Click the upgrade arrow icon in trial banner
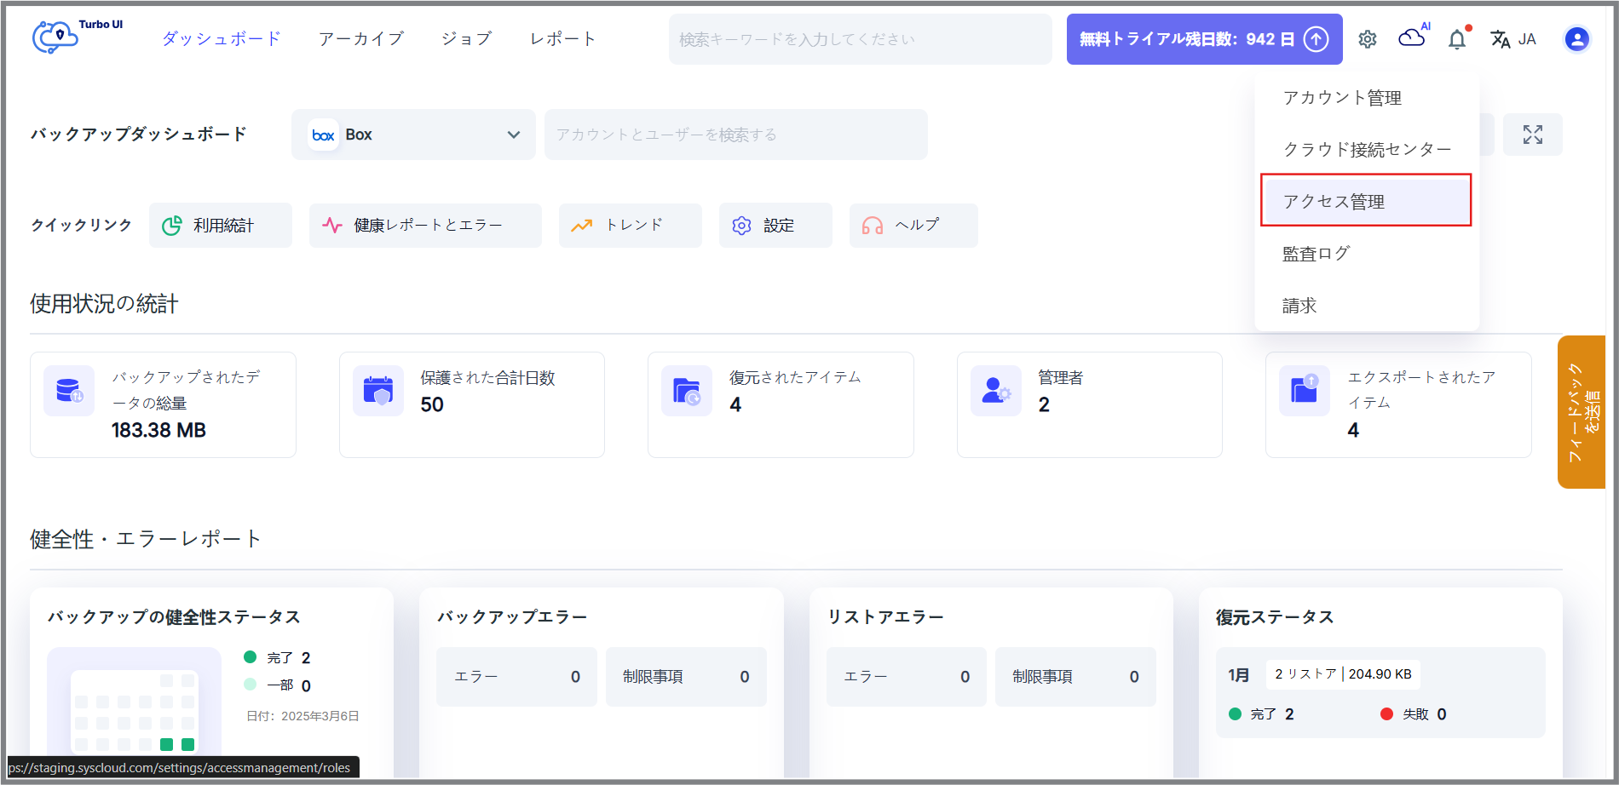Screen dimensions: 1619x785 pos(1316,39)
